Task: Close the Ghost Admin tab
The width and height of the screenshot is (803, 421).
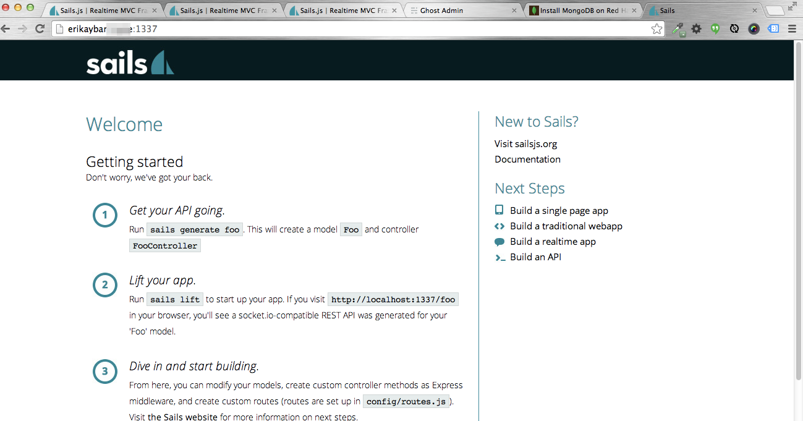Action: 514,11
